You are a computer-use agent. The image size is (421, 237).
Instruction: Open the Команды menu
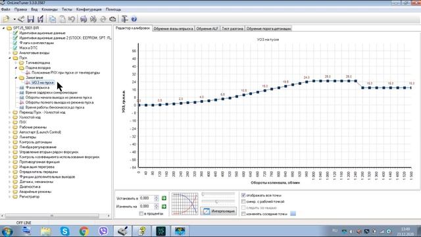(x=50, y=9)
